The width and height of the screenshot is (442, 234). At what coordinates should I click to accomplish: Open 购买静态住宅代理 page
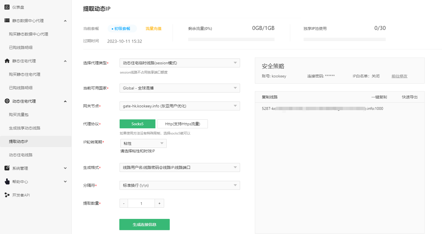pos(25,74)
